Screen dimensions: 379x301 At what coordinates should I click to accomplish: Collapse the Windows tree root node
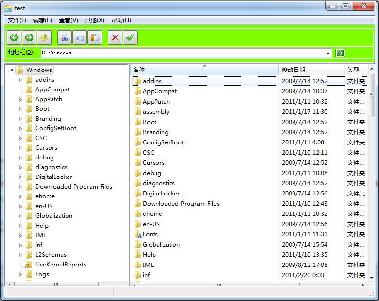pyautogui.click(x=11, y=70)
